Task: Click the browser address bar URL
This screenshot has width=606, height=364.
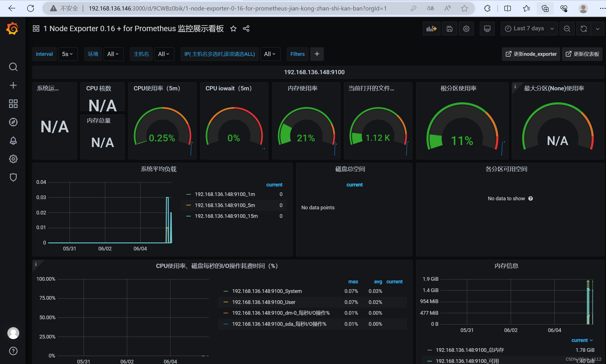Action: pos(238,8)
